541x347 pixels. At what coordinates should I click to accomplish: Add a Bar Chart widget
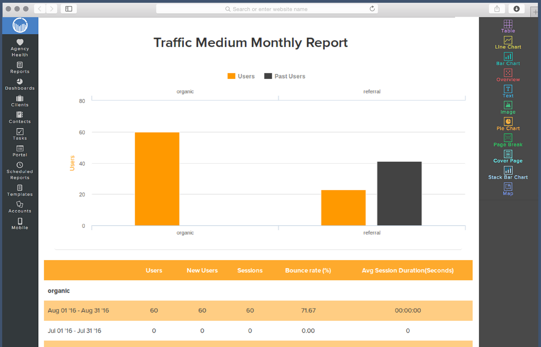[508, 59]
